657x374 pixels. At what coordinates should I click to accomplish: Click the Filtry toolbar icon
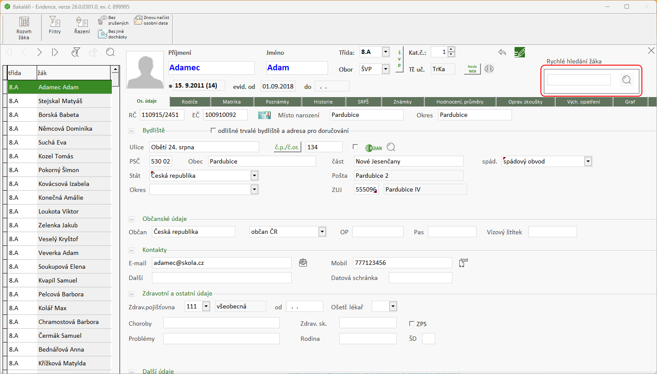55,25
